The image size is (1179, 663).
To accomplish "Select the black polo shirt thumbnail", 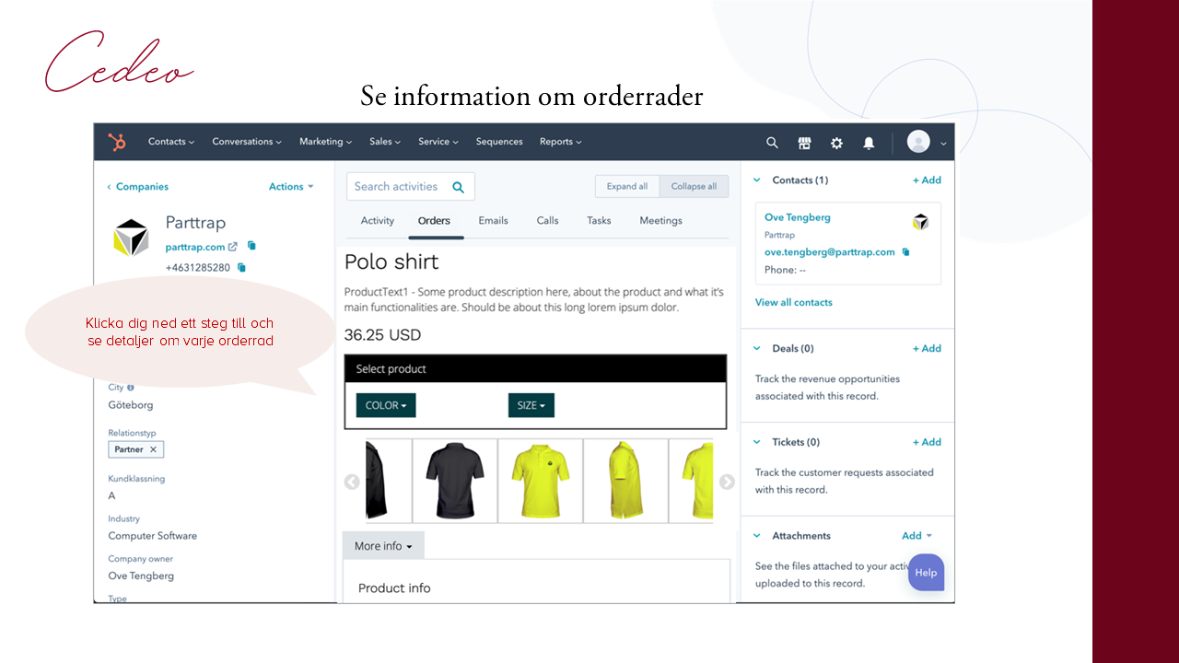I will click(x=455, y=481).
